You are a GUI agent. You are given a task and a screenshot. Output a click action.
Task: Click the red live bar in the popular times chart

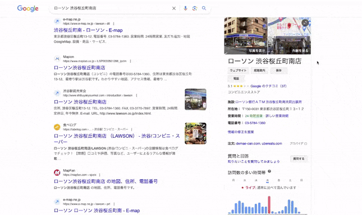tap(269, 204)
